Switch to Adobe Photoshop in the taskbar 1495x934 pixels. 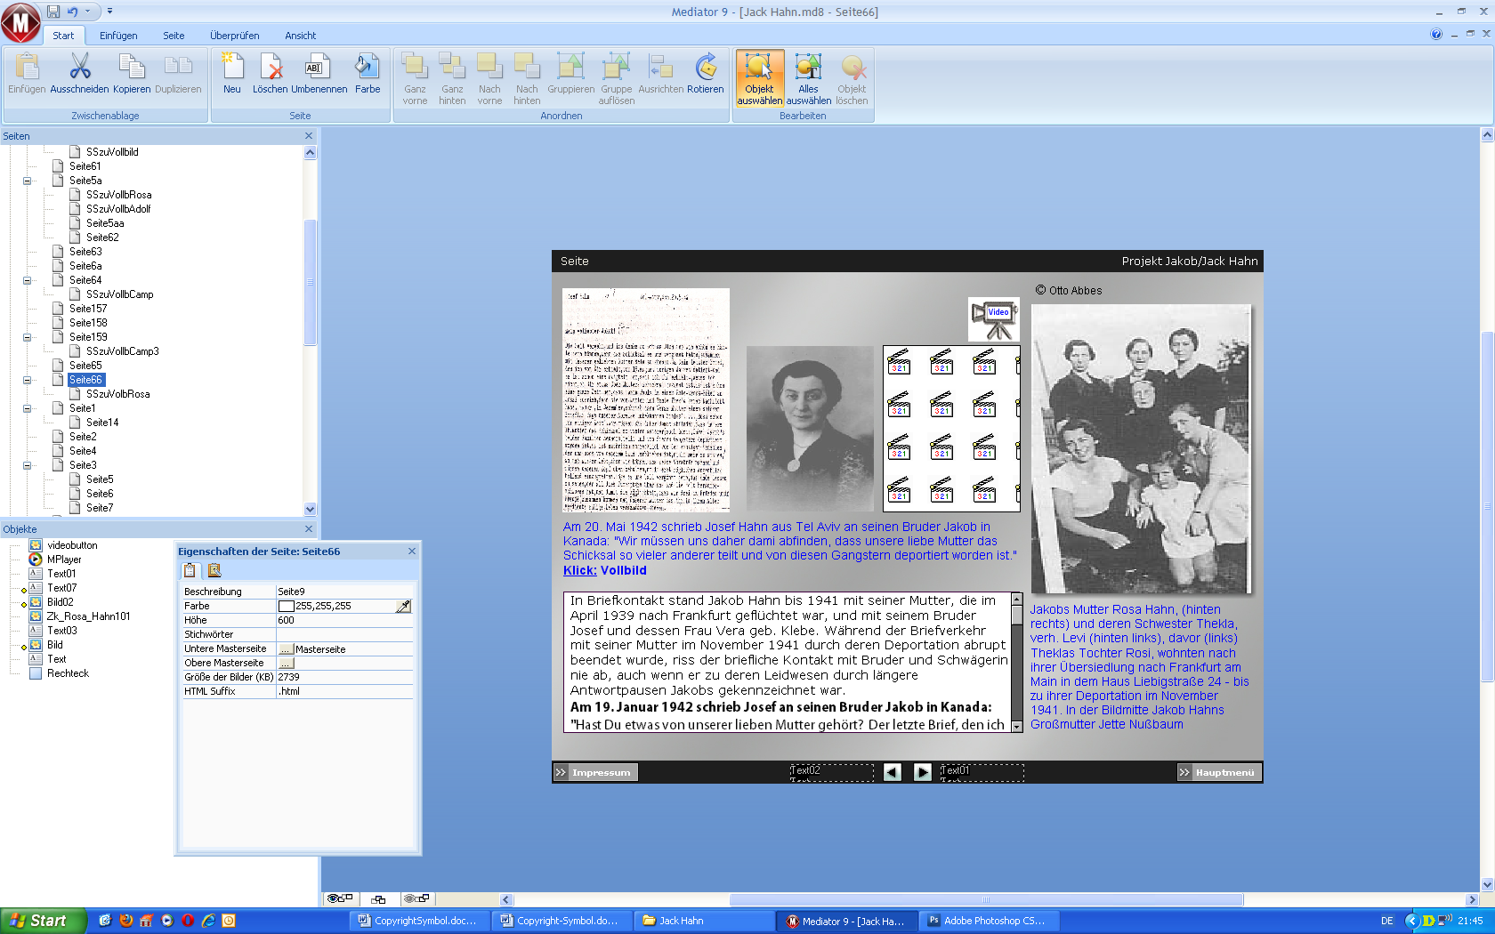click(986, 921)
